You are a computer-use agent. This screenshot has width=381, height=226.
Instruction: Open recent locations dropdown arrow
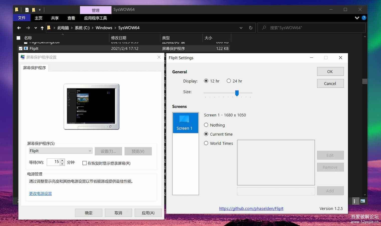click(36, 28)
